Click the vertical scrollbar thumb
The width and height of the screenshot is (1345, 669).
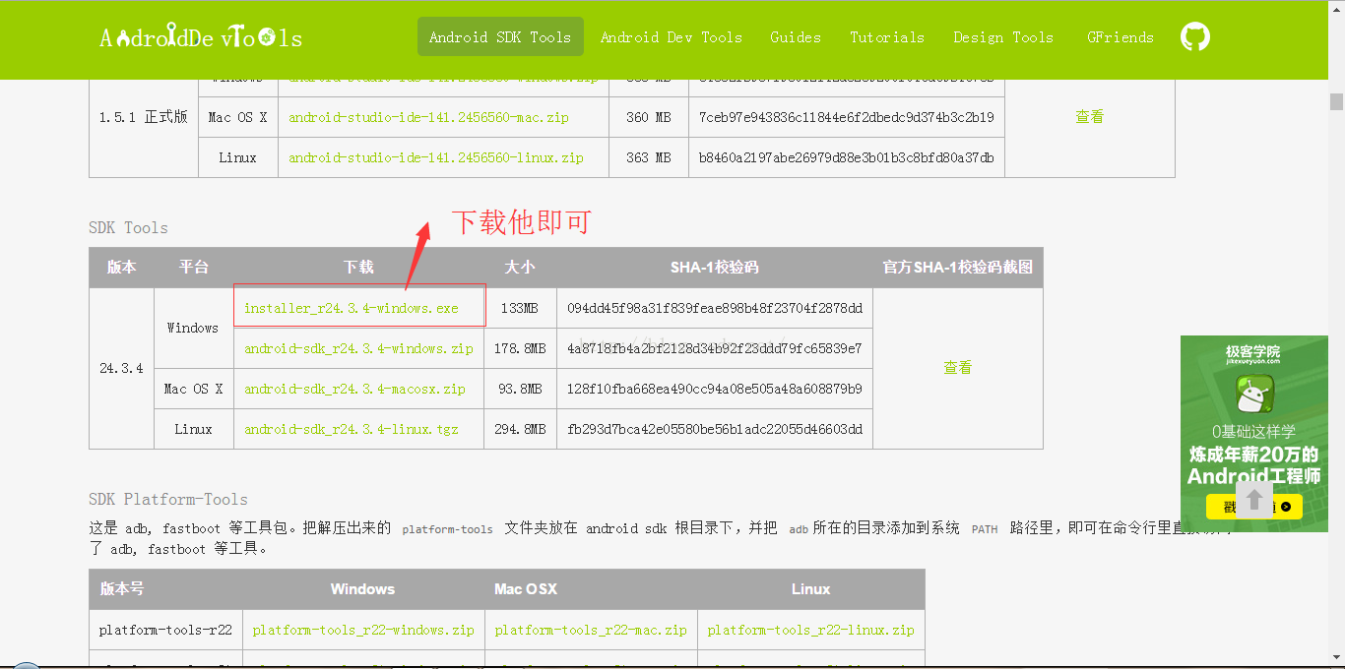[1336, 102]
